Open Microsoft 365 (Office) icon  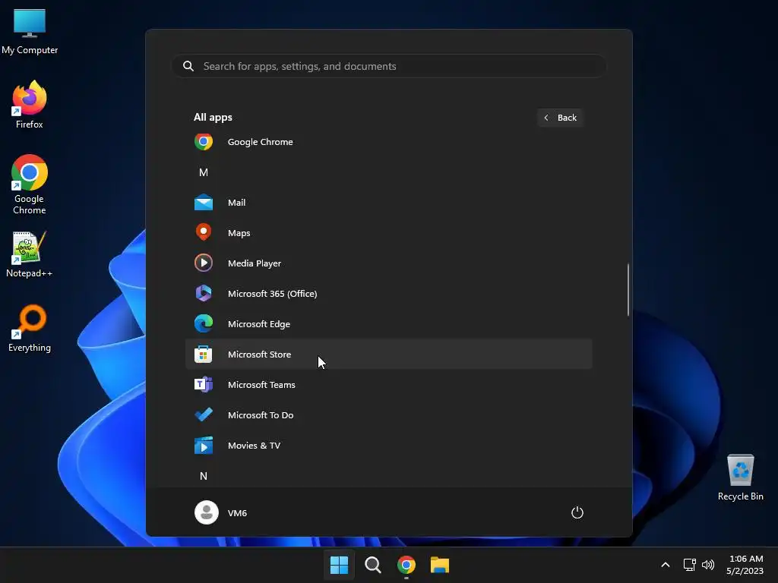(x=204, y=294)
